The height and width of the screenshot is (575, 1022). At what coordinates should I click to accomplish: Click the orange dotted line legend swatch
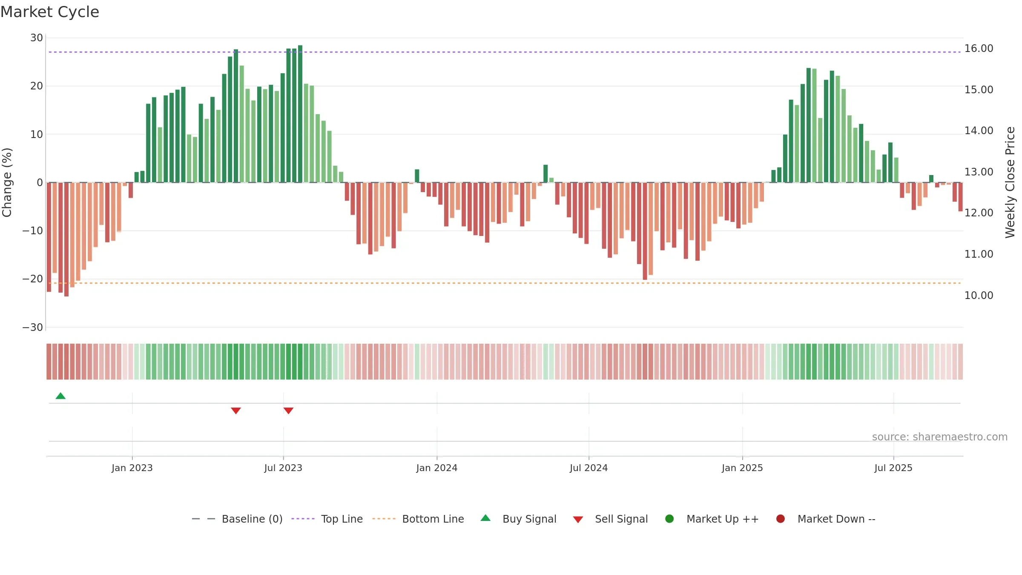[384, 519]
